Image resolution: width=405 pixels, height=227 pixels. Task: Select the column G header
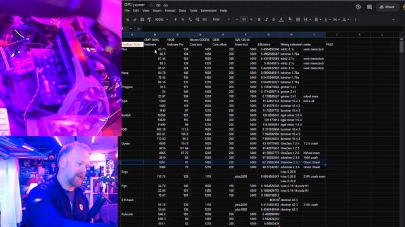pyautogui.click(x=268, y=35)
